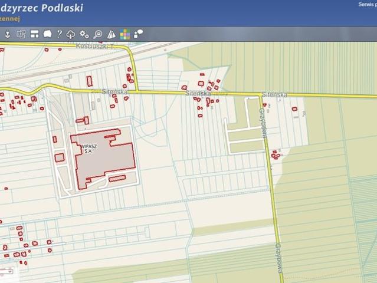This screenshot has height=283, width=377.
Task: Click the Międzyrzec Podlaski page title
Action: point(41,8)
